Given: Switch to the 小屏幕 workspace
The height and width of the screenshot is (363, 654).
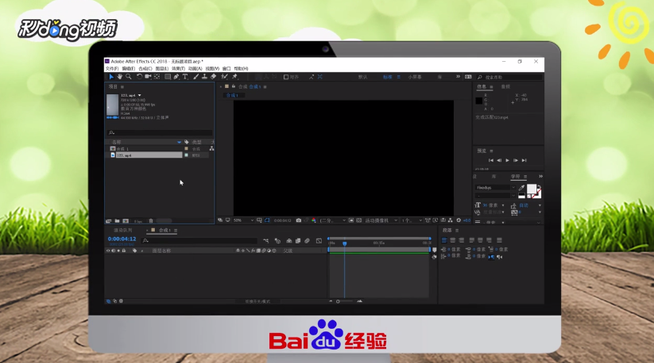Looking at the screenshot, I should [x=415, y=77].
